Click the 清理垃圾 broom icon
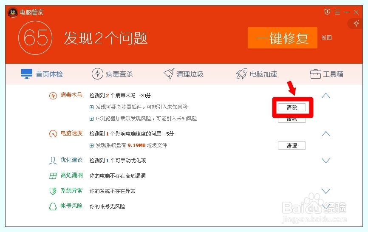368x232 pixels. tap(169, 74)
